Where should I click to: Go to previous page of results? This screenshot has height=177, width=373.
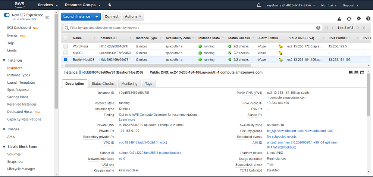[x=333, y=28]
